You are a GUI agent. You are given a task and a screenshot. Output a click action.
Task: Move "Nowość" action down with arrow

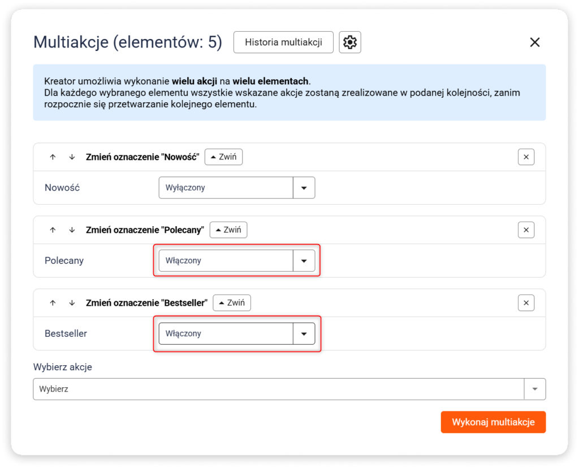[x=72, y=157]
